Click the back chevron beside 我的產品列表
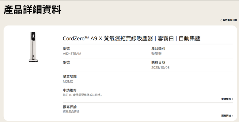The height and width of the screenshot is (122, 239). coord(221,20)
